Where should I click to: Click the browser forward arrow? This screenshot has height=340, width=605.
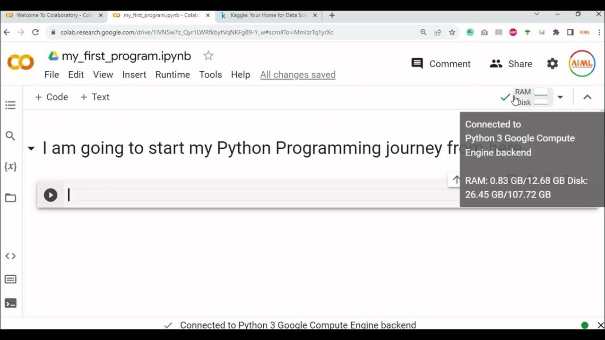(21, 32)
